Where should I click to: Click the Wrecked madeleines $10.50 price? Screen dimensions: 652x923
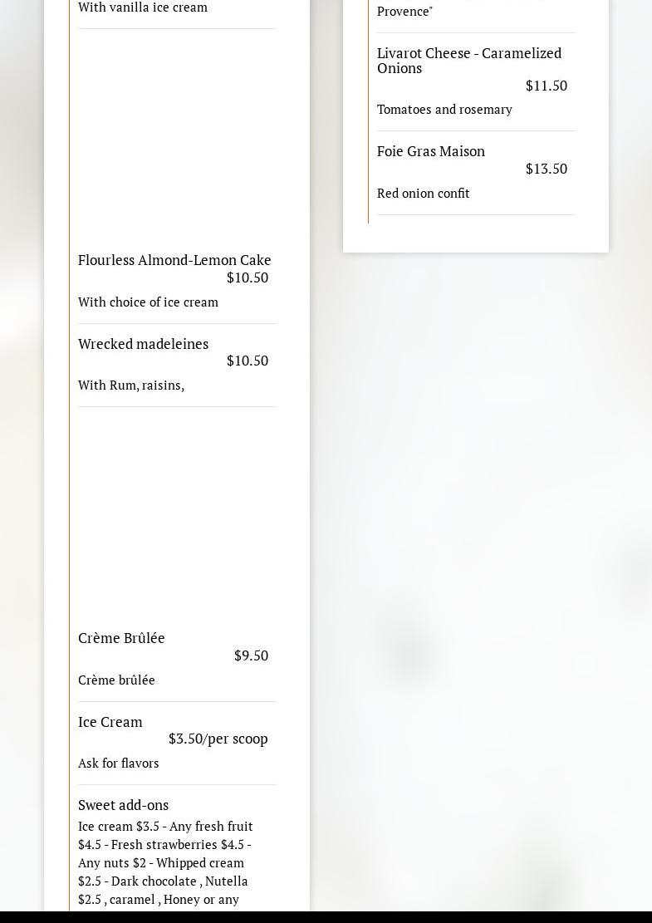(247, 361)
